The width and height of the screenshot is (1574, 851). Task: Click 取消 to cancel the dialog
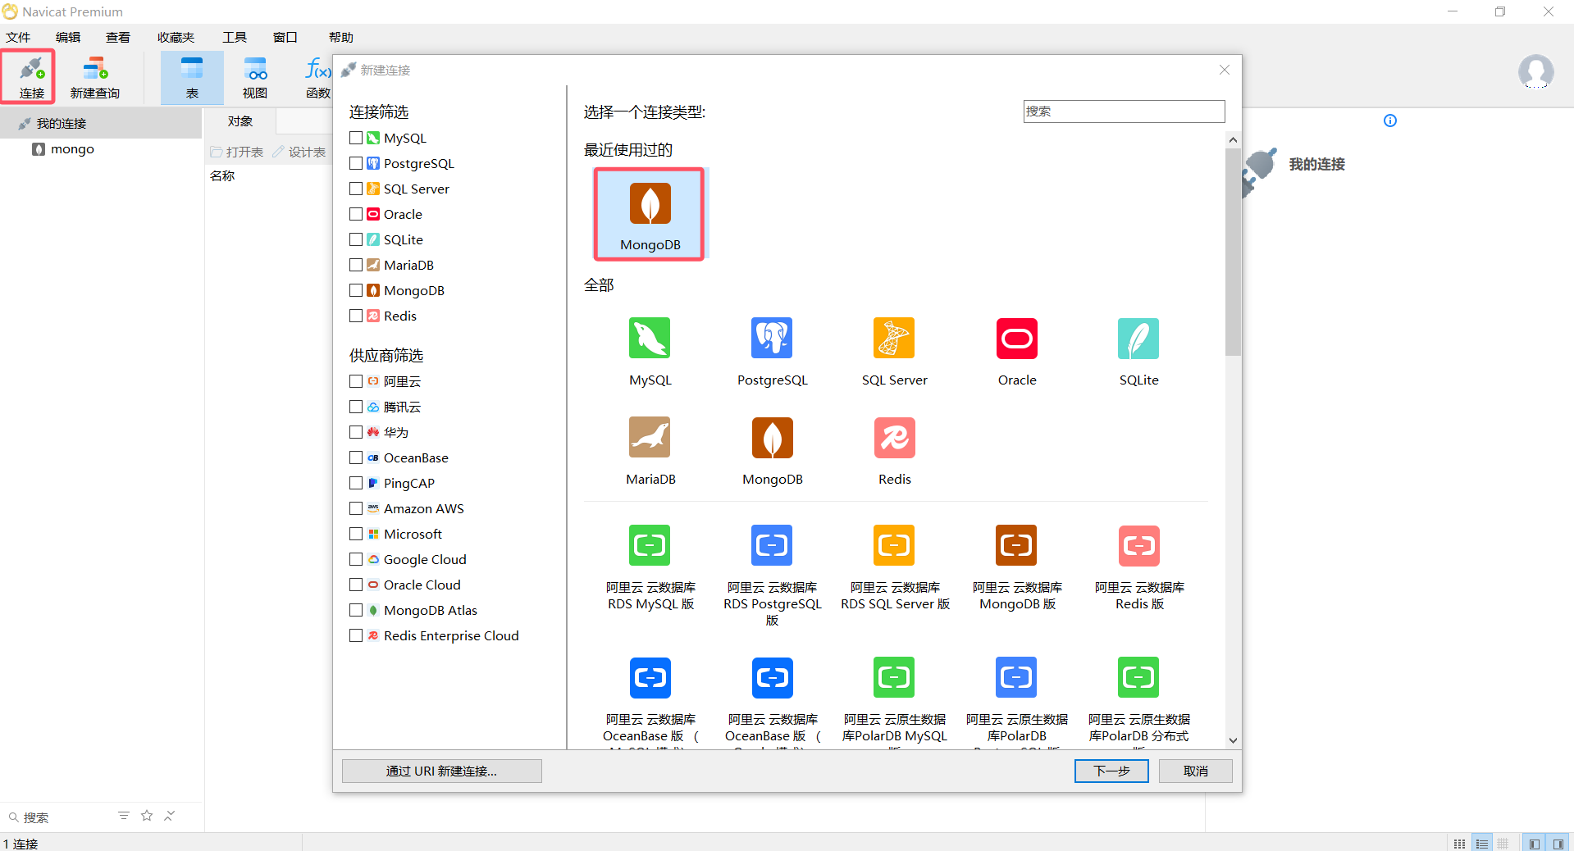tap(1195, 771)
